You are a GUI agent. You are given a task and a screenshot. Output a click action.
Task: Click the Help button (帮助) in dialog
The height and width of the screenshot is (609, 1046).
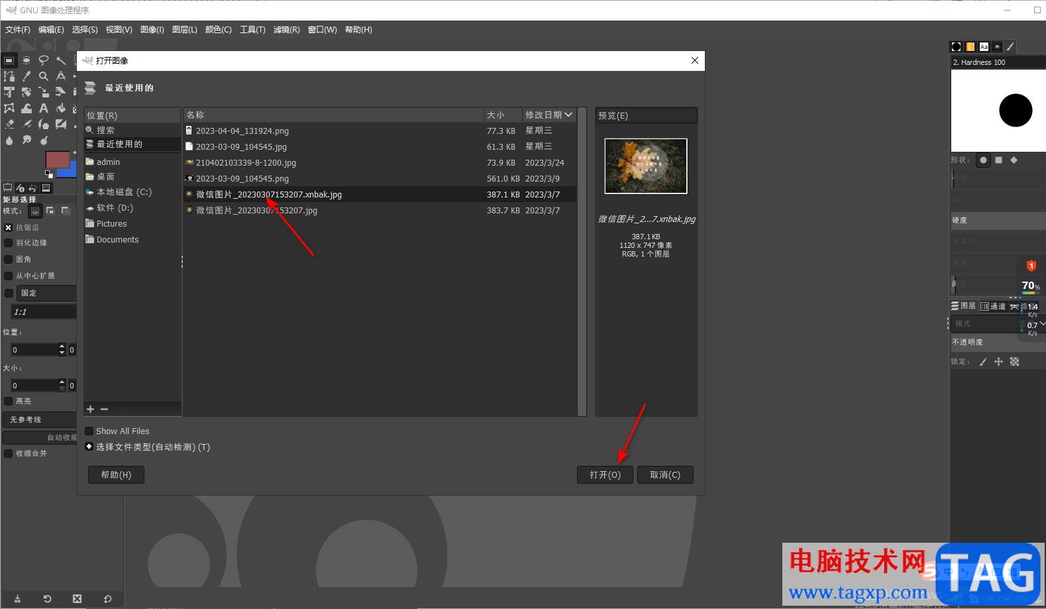(x=116, y=475)
